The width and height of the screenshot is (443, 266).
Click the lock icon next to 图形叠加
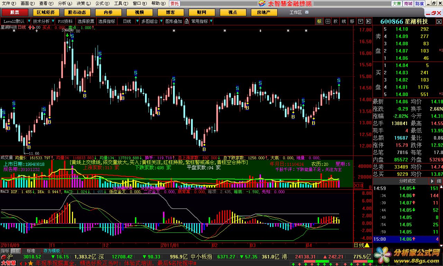[x=187, y=21]
